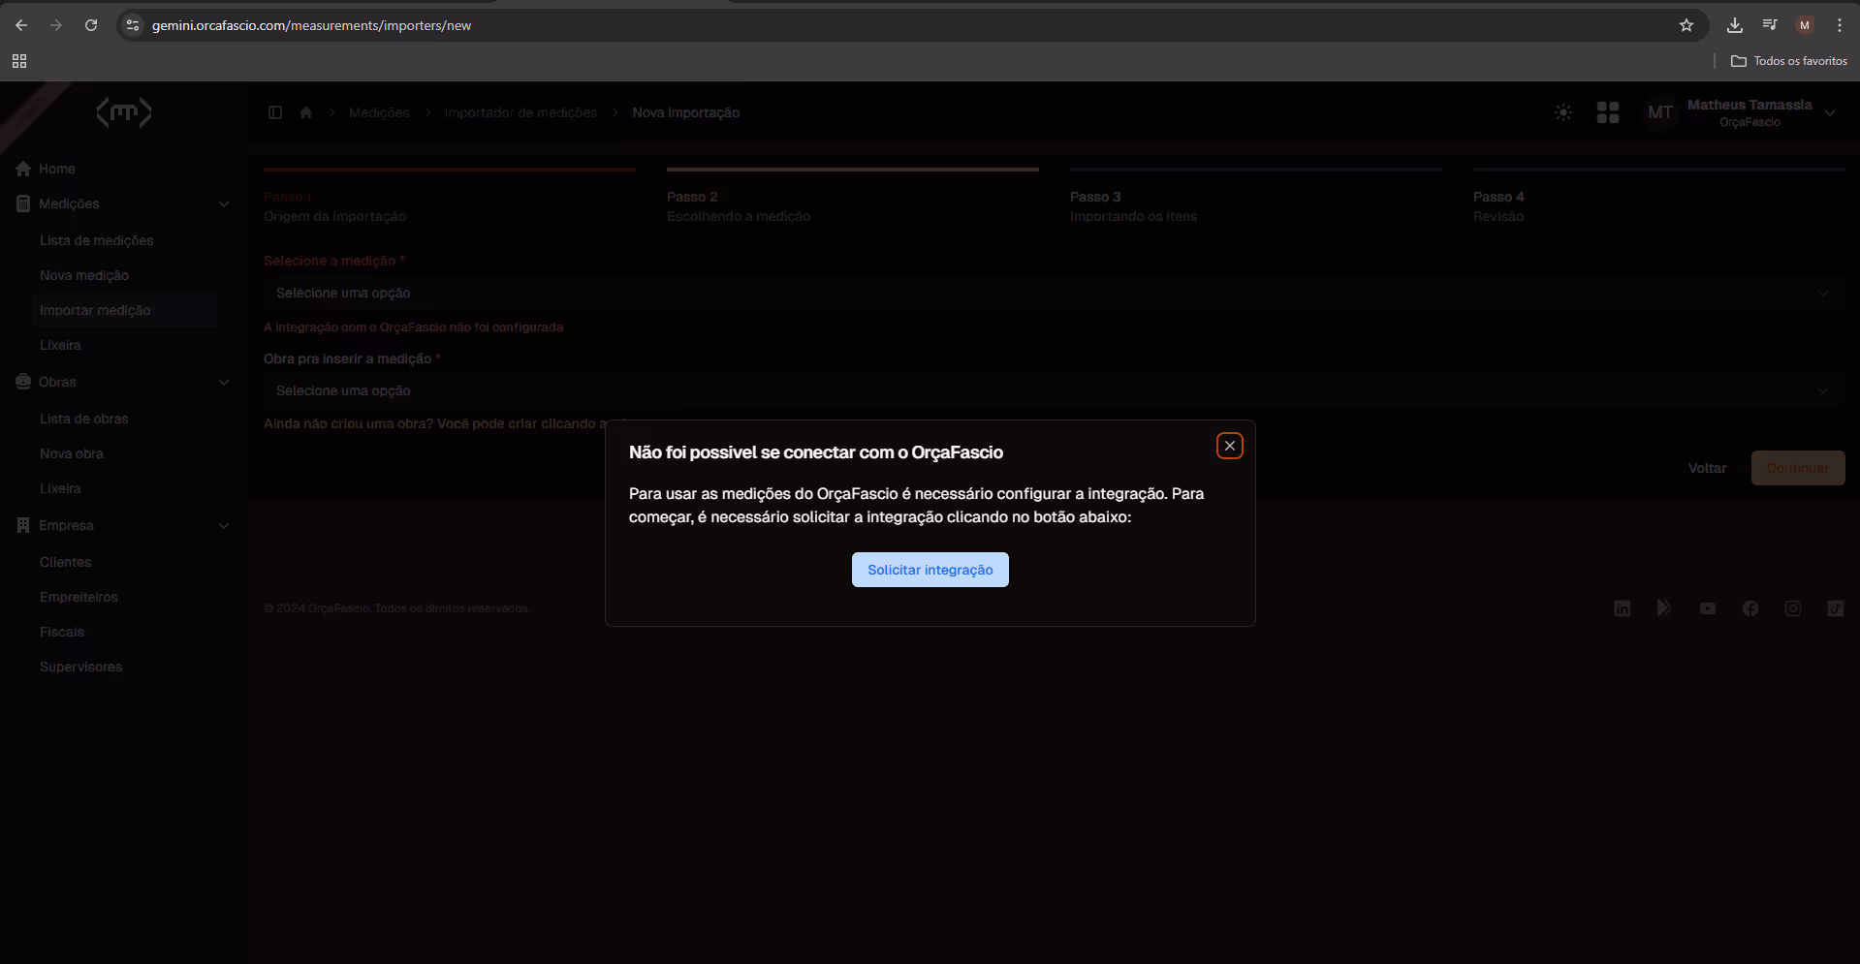
Task: Open the double-arrow footer icon
Action: [1664, 608]
